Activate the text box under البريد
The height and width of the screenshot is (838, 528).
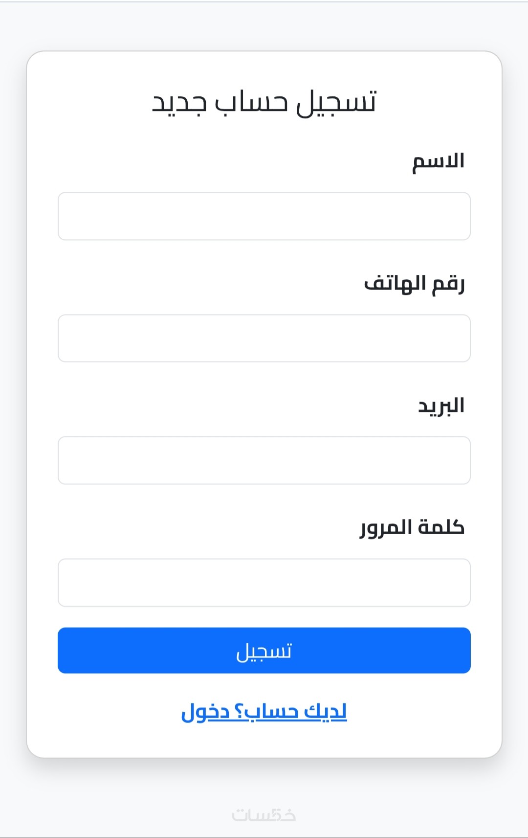[264, 460]
